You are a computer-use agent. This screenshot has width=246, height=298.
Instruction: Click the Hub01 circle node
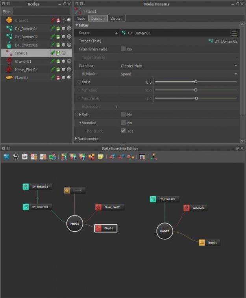[75, 223]
